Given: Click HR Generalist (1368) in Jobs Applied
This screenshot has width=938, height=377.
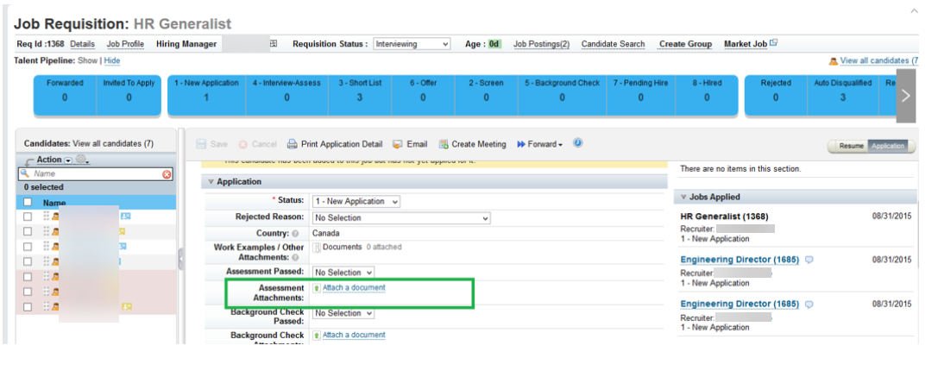Looking at the screenshot, I should (725, 216).
